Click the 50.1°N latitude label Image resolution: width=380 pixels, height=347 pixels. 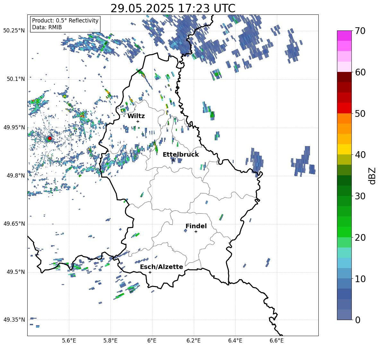click(15, 79)
